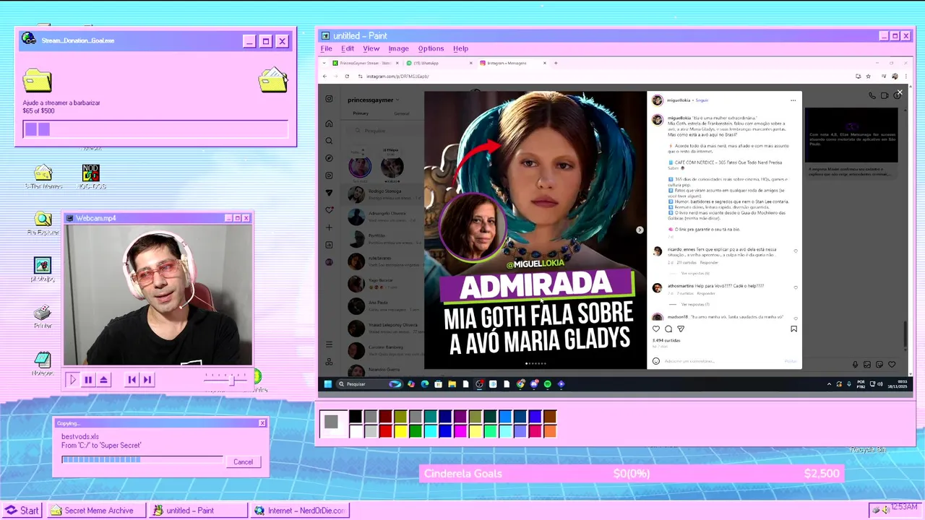Follow miguellokia via the Seguir link
925x520 pixels.
point(702,100)
